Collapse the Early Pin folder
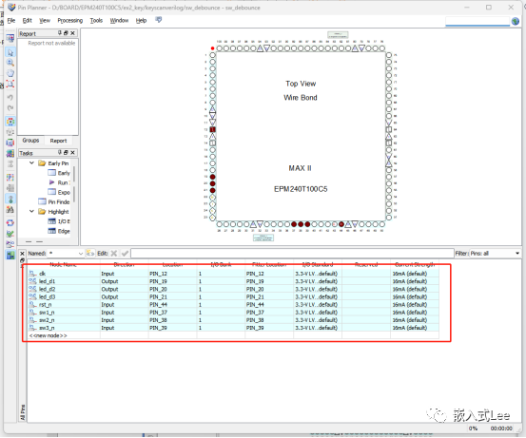Viewport: 526px width, 438px height. tap(32, 163)
